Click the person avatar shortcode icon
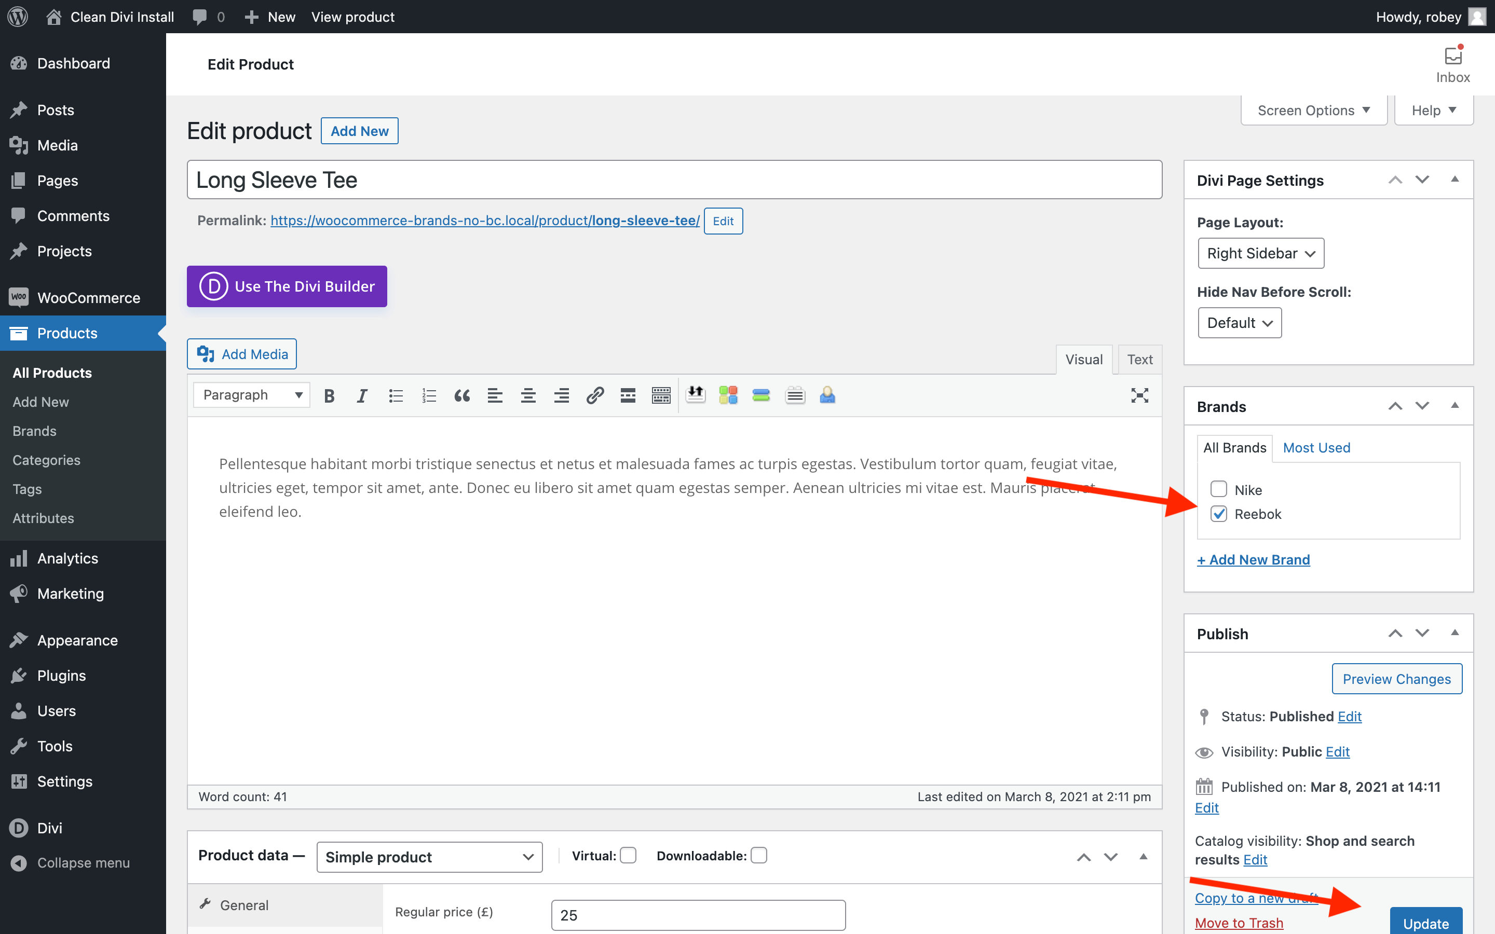The image size is (1495, 934). click(827, 395)
